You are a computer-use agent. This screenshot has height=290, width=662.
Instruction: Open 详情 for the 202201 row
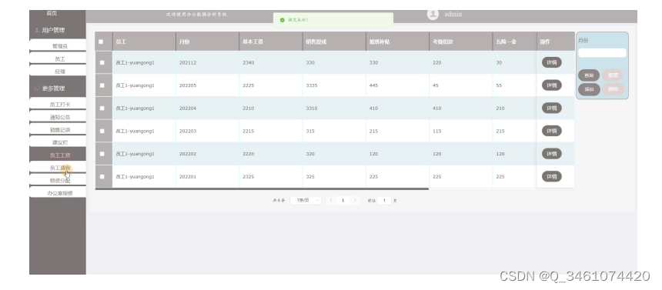pos(551,176)
